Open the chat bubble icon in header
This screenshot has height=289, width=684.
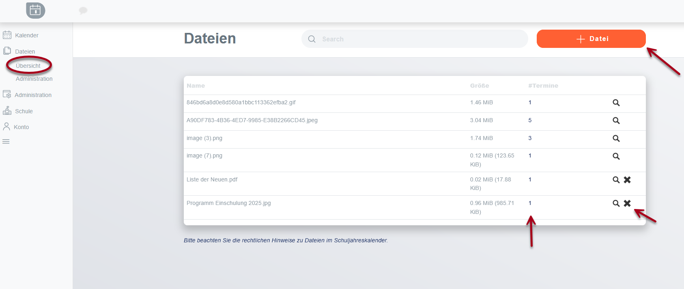pyautogui.click(x=83, y=11)
